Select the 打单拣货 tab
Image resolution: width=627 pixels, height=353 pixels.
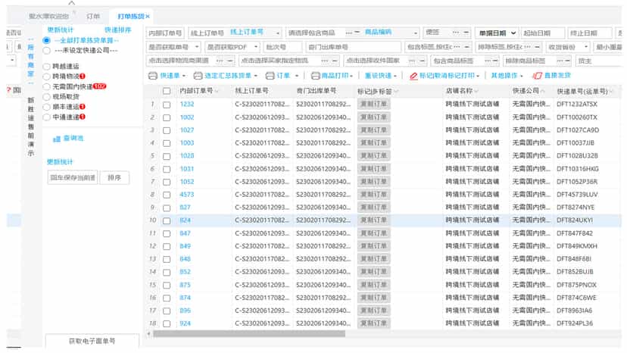pyautogui.click(x=130, y=17)
